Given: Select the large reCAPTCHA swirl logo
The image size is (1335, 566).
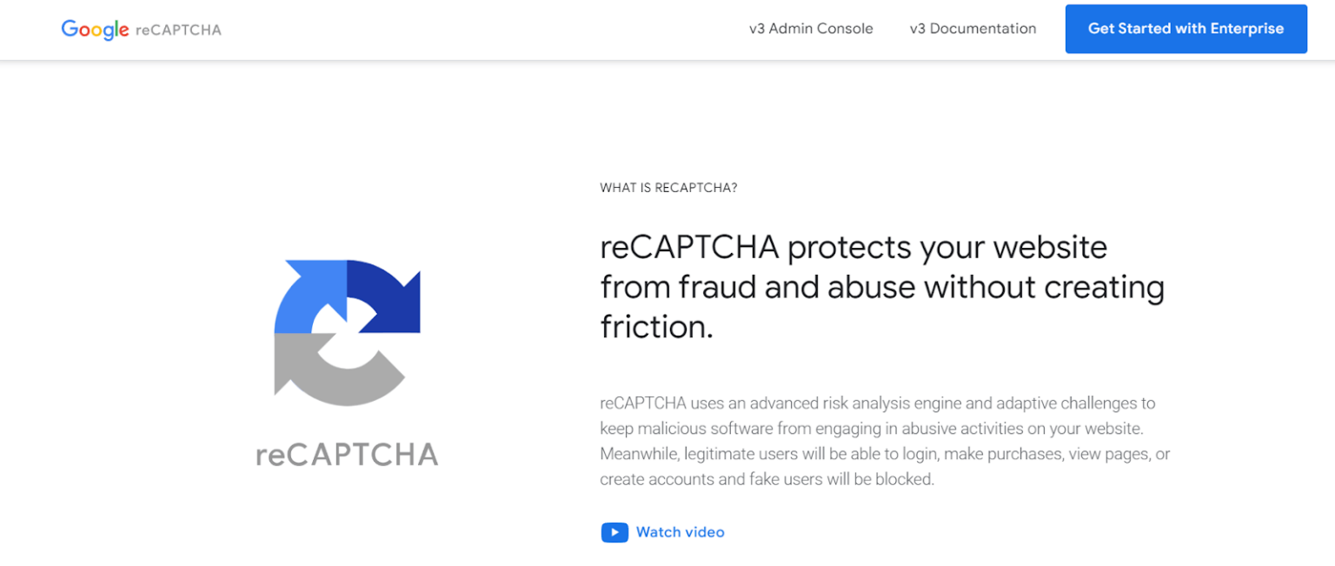Looking at the screenshot, I should (x=347, y=330).
